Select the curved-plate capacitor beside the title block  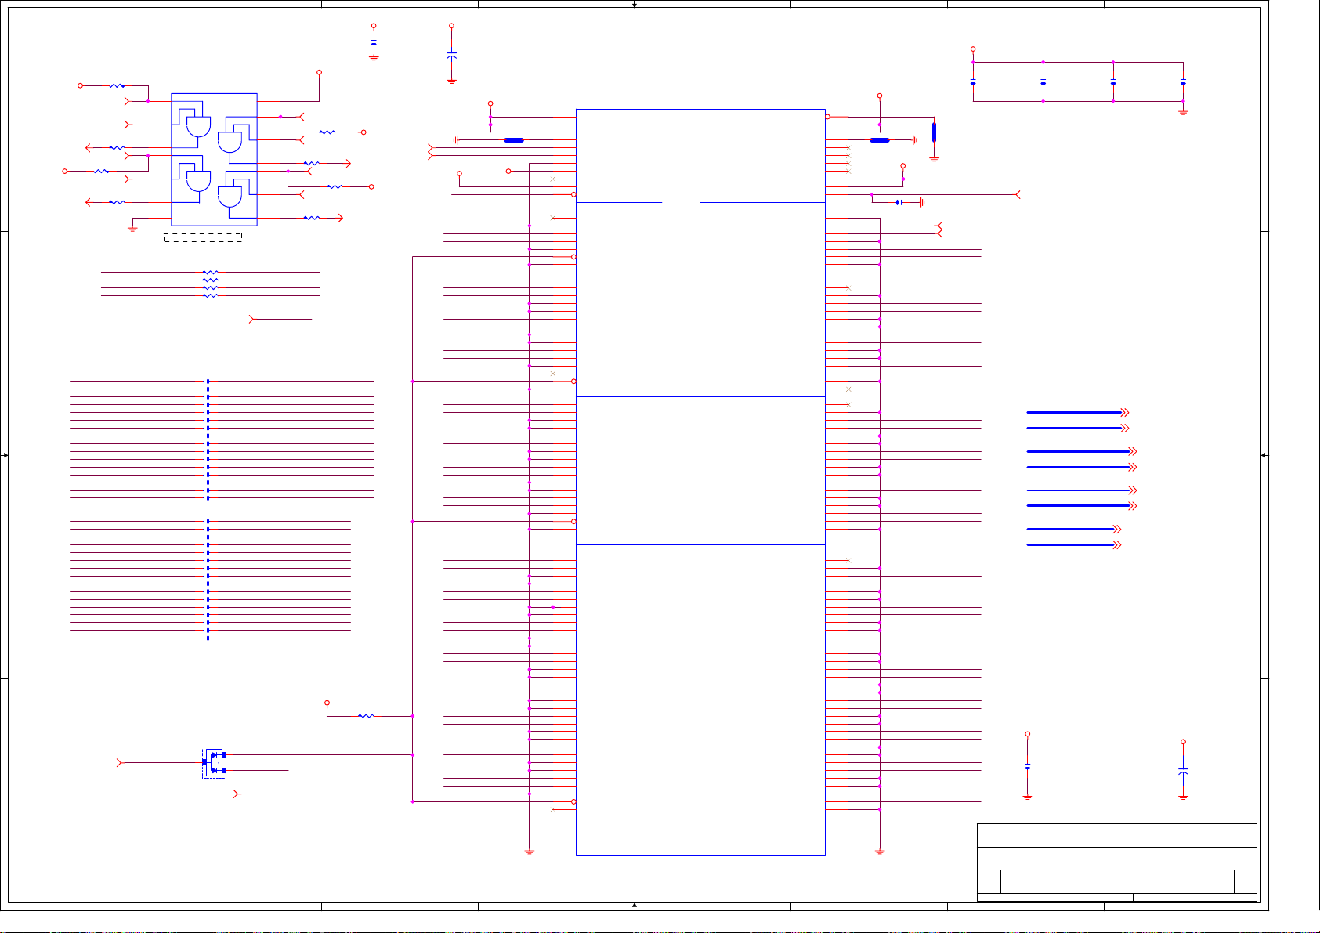[x=1183, y=772]
